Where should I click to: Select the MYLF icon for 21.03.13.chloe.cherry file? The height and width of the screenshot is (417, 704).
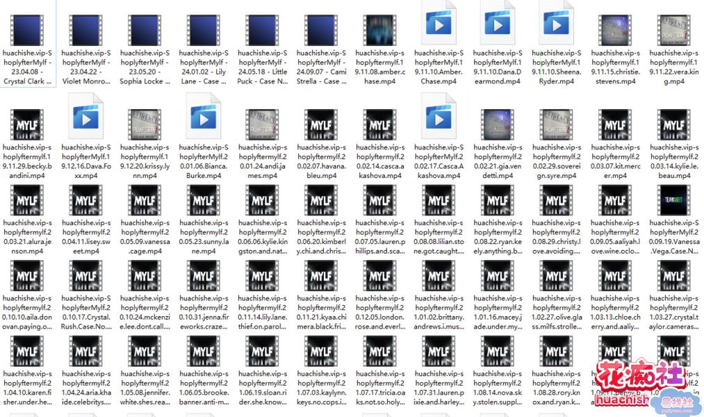[615, 276]
